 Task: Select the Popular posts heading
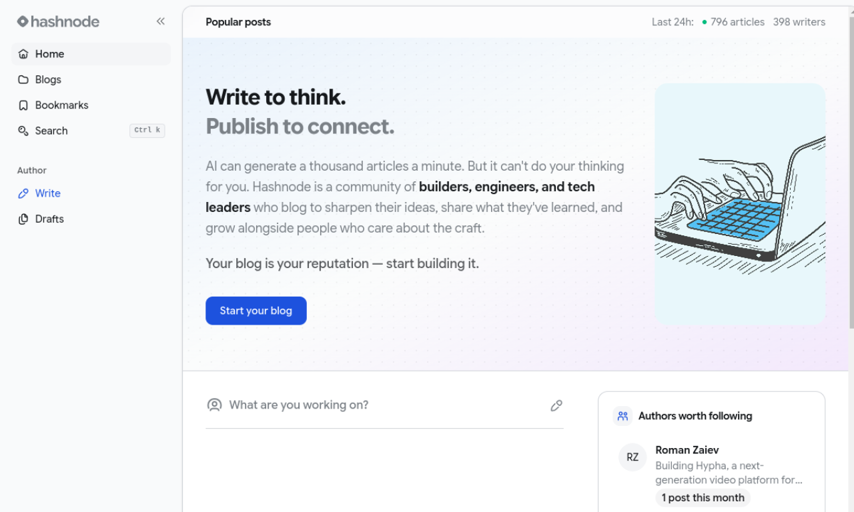click(x=238, y=22)
